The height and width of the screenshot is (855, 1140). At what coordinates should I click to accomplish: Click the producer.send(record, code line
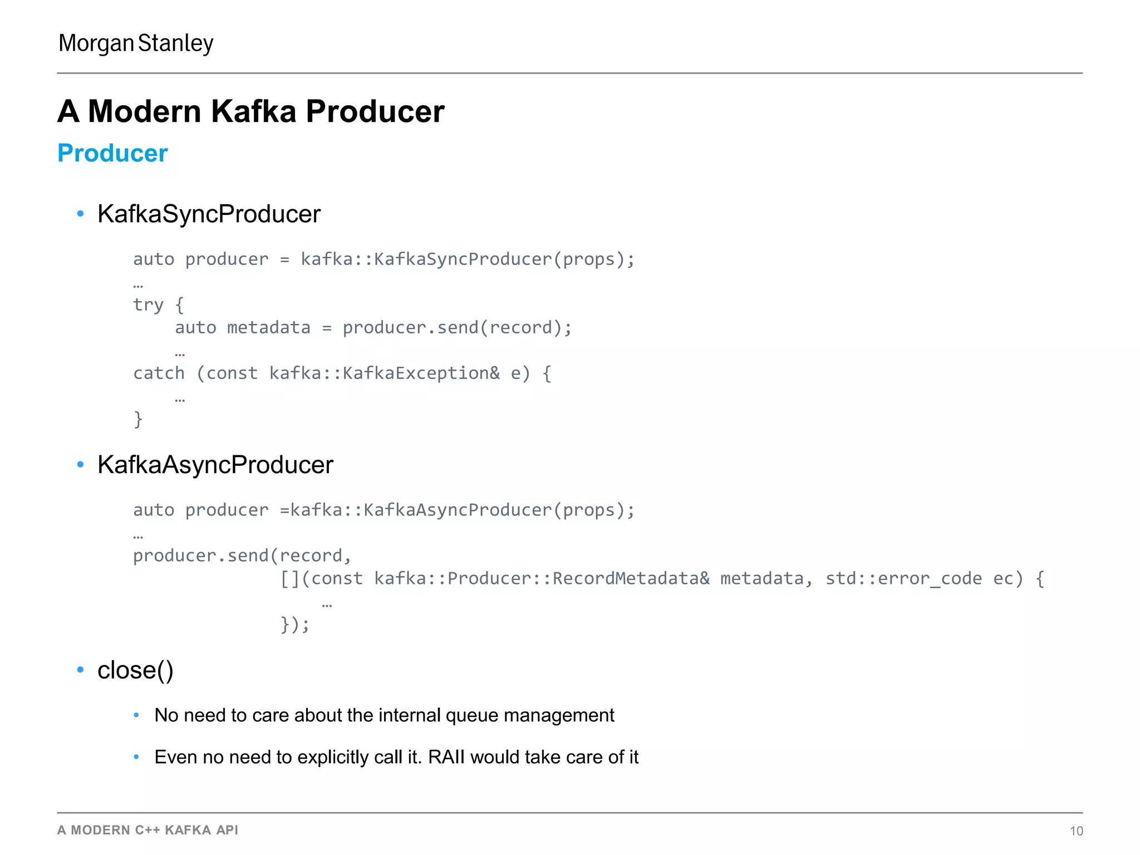coord(242,556)
